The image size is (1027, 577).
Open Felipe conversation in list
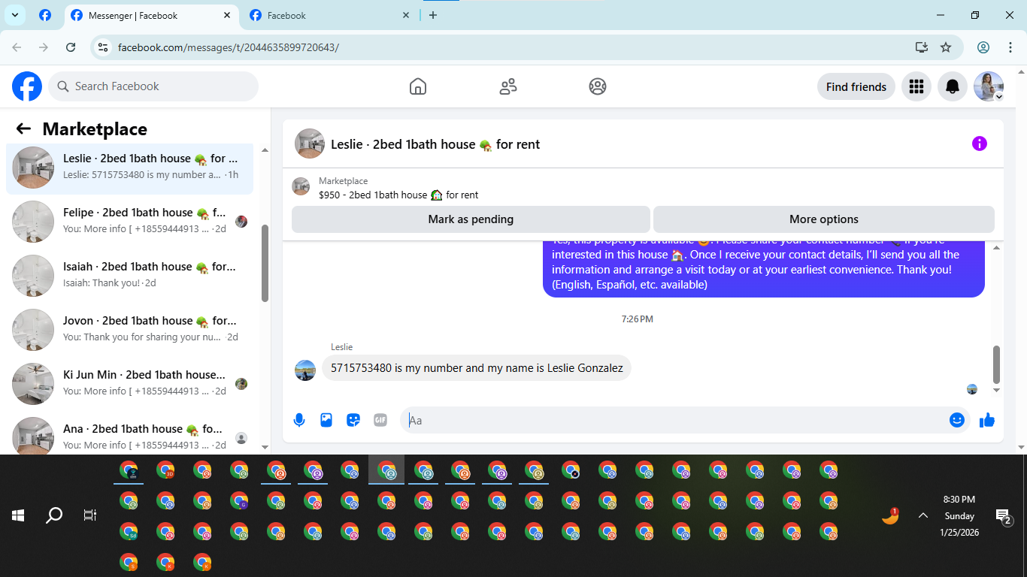129,221
